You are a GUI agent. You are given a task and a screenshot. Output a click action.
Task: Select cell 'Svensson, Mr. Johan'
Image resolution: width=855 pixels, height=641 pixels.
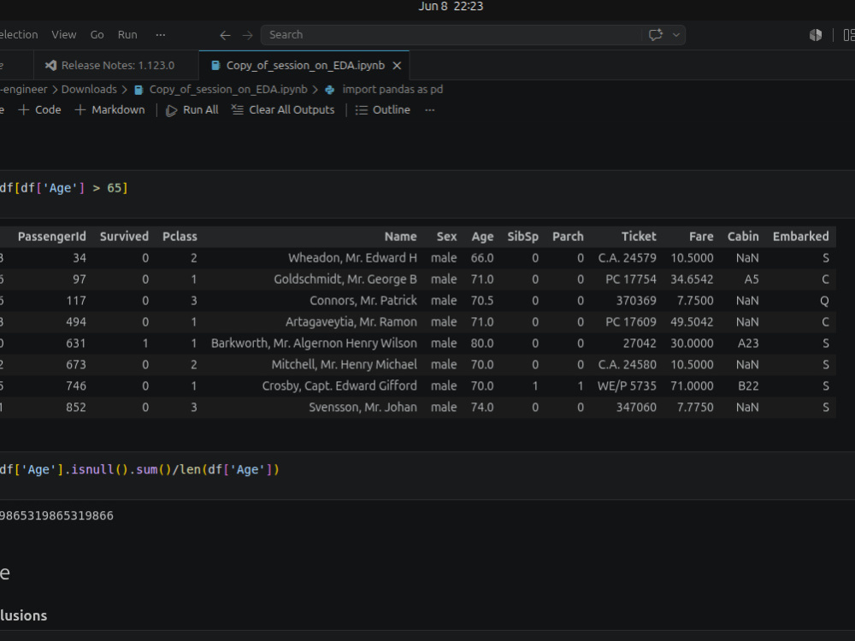point(363,407)
